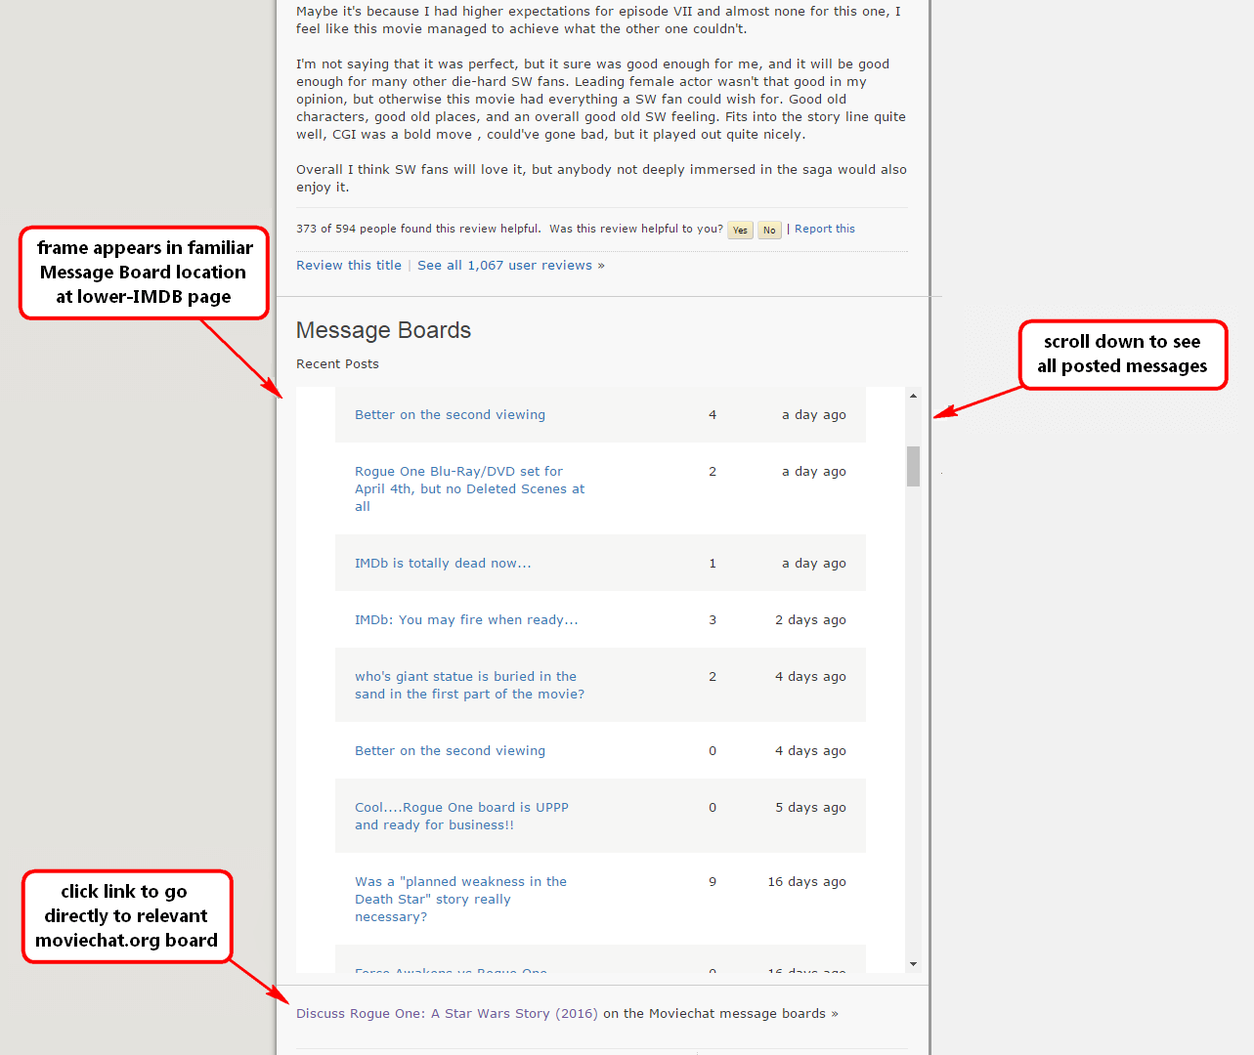
Task: Open 'IMDb: You may fire when ready...' thread
Action: click(x=466, y=620)
